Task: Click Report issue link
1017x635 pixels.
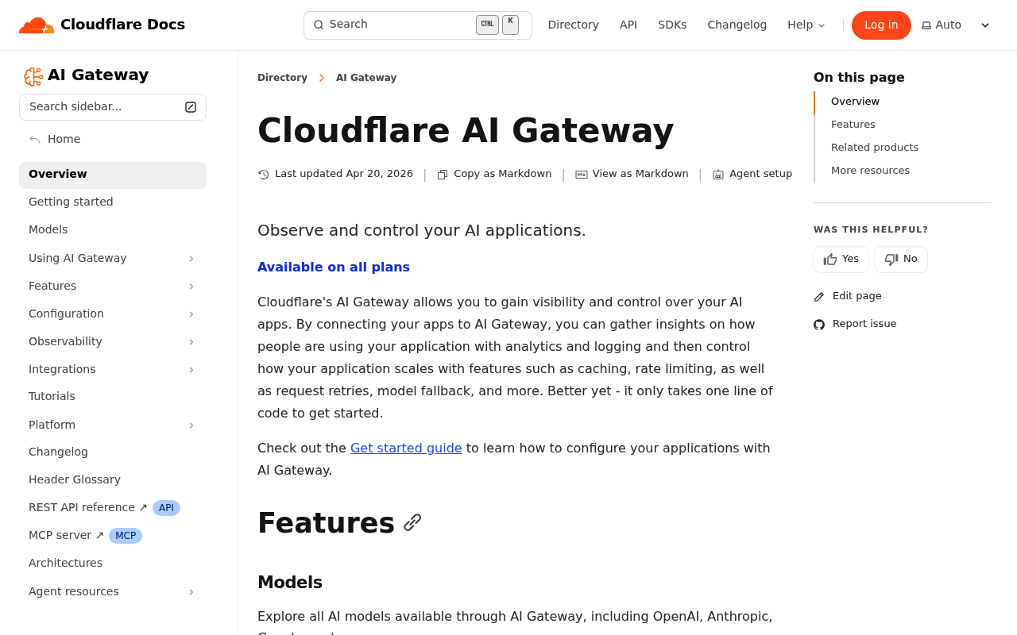Action: (855, 324)
